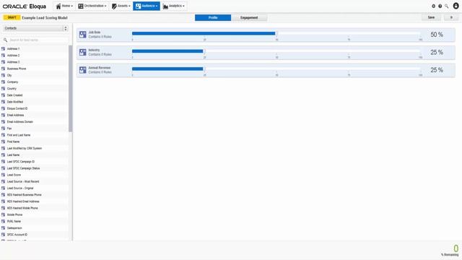Open the Assets menu dropdown
The width and height of the screenshot is (462, 260).
click(121, 6)
